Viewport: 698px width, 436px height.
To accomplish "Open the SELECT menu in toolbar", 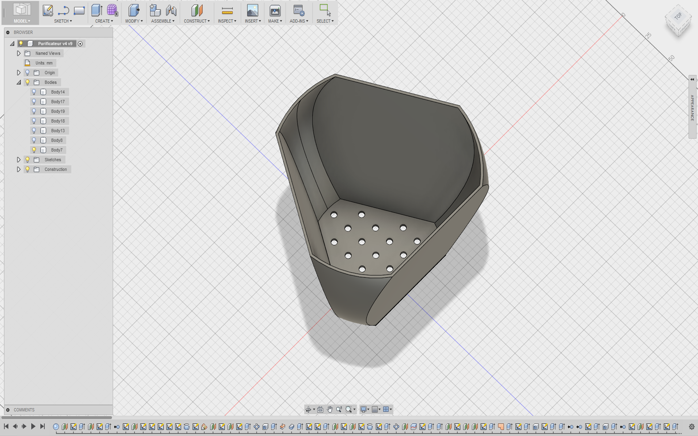I will 325,21.
